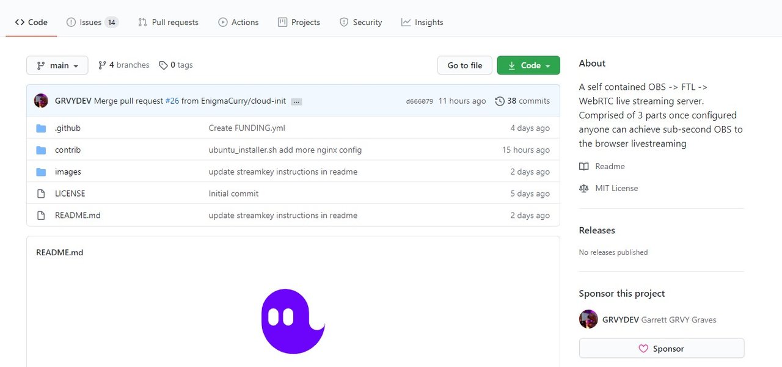Image resolution: width=782 pixels, height=367 pixels.
Task: Open the images row's streamkey instructions commit
Action: point(283,172)
